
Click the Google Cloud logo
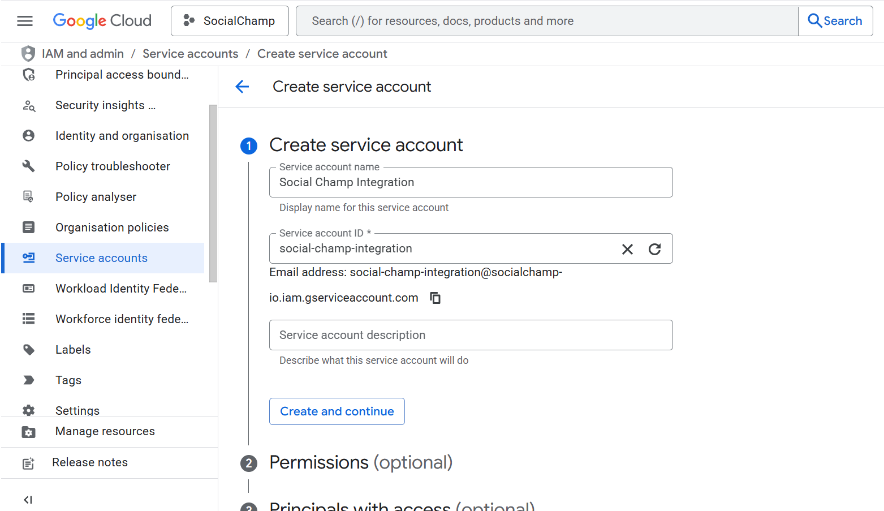coord(102,21)
